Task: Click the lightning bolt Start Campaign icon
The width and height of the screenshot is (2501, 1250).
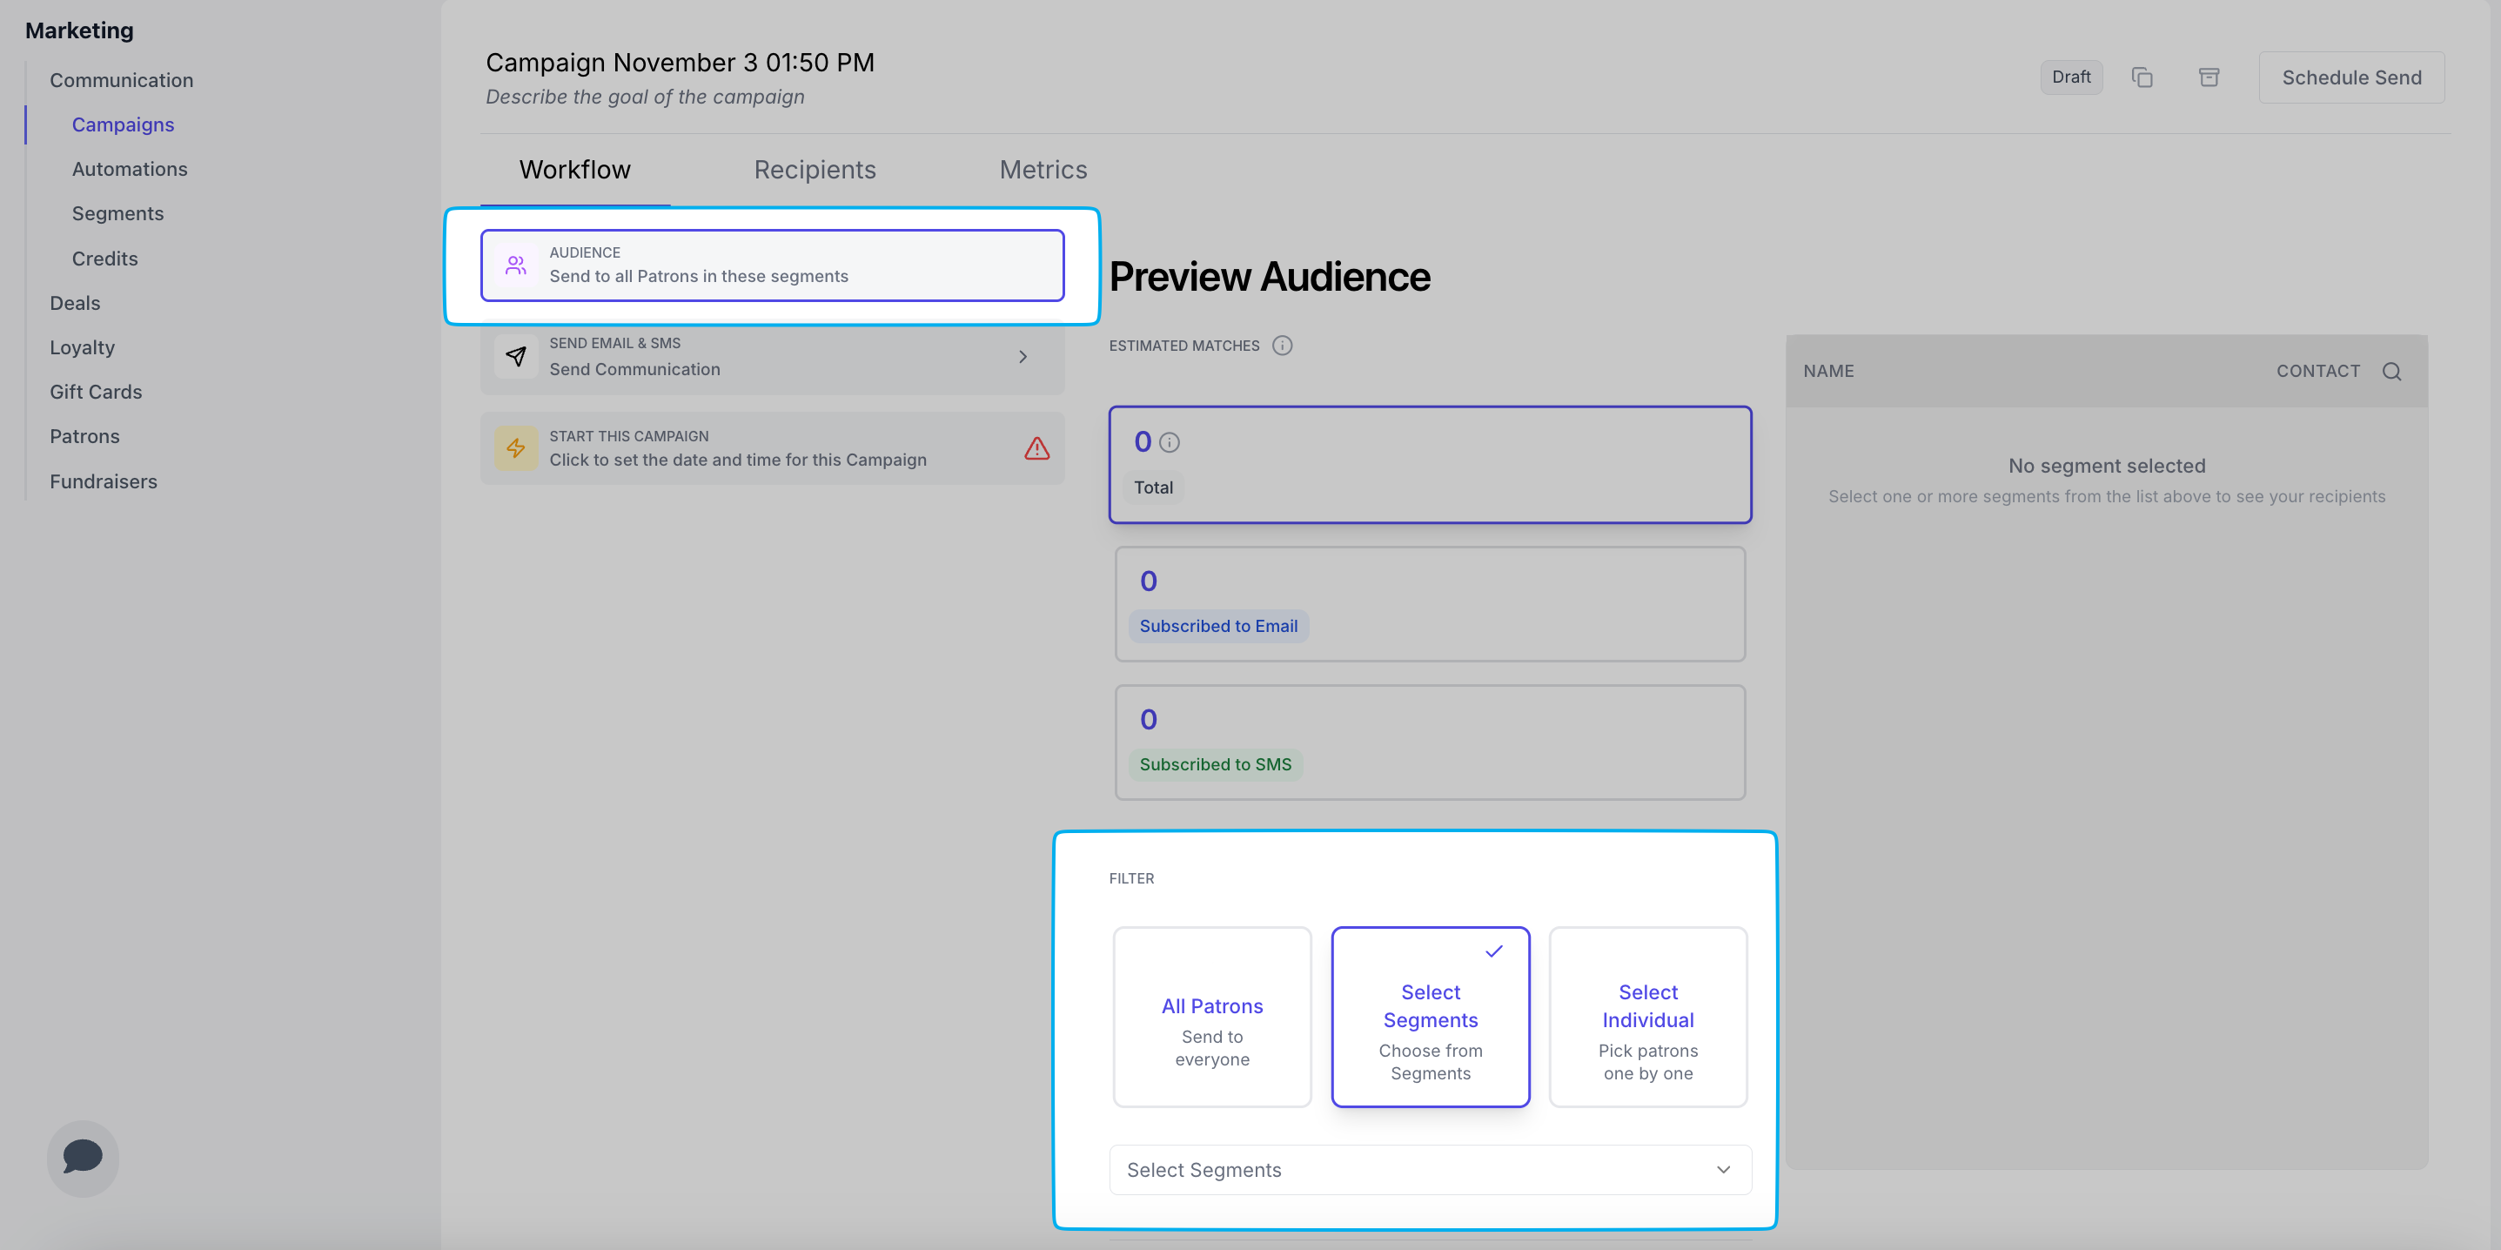Action: (x=517, y=447)
